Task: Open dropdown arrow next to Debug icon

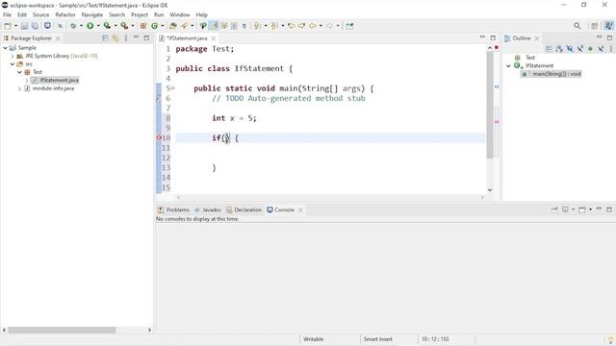Action: click(x=81, y=26)
